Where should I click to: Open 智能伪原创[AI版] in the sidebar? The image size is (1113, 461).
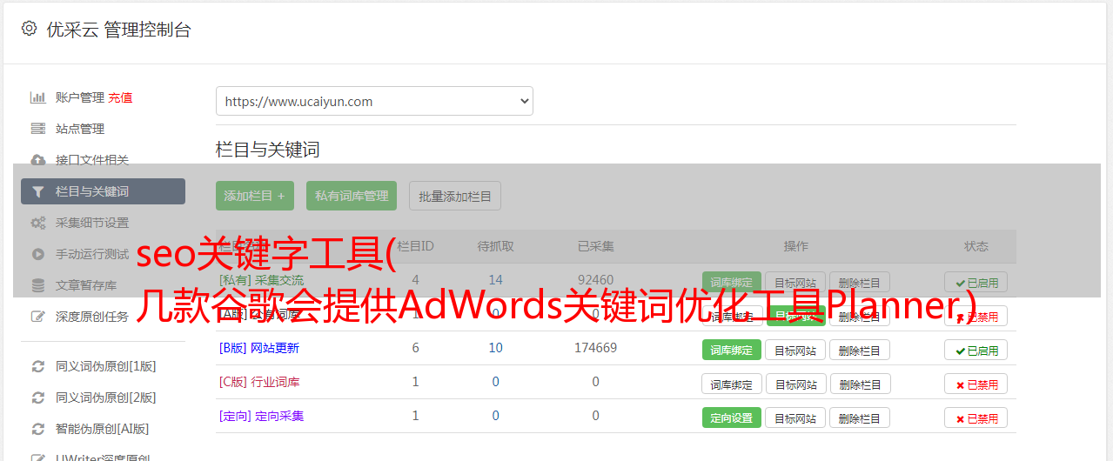[x=103, y=429]
